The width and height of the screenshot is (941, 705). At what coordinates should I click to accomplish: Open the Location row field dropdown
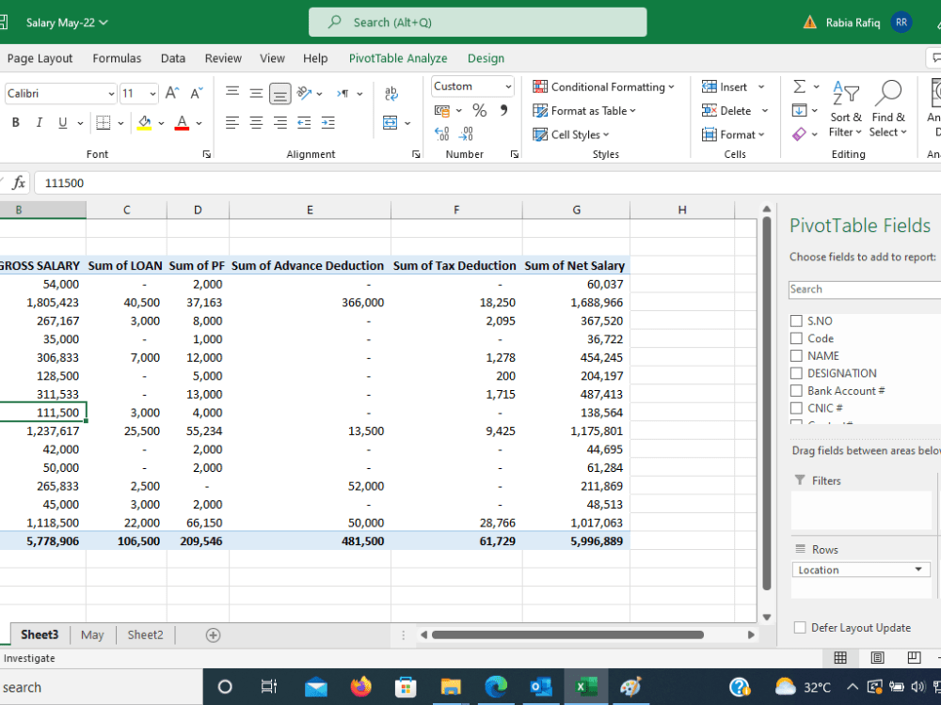click(917, 570)
